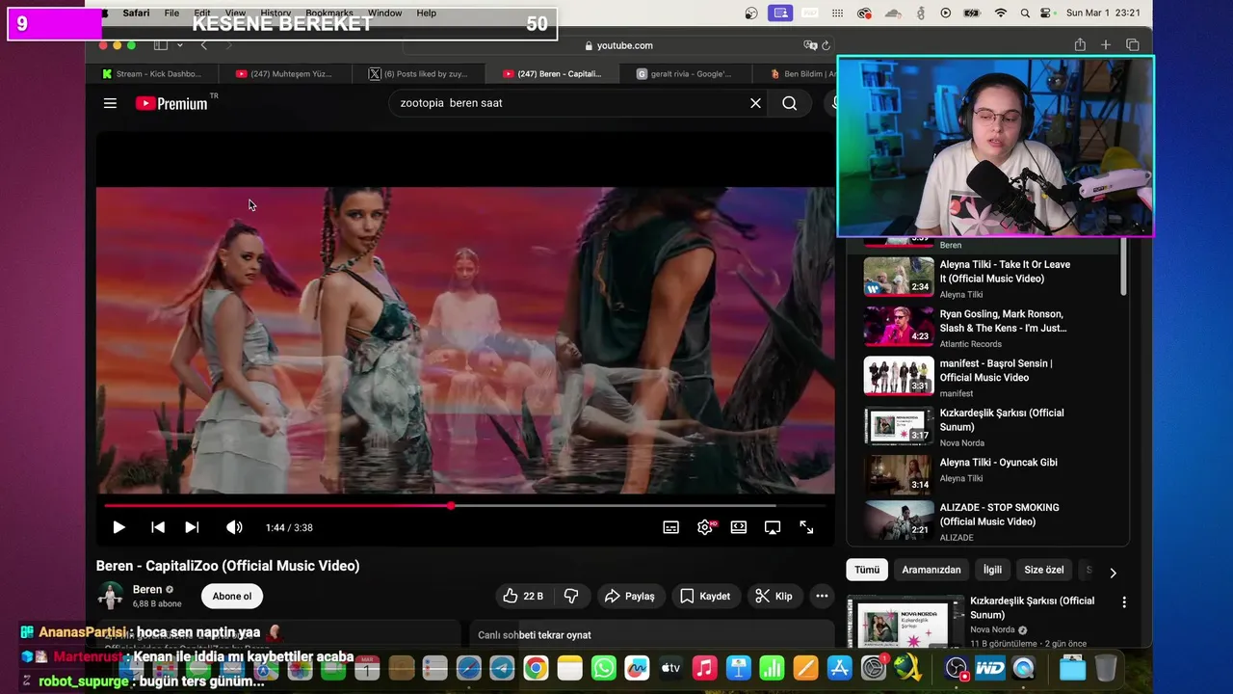The image size is (1233, 694).
Task: Open AirPlay on the video player
Action: click(x=773, y=527)
